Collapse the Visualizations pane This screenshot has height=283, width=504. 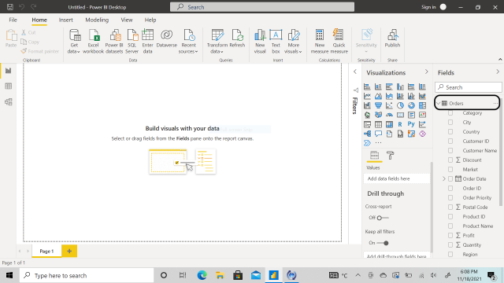coord(427,72)
